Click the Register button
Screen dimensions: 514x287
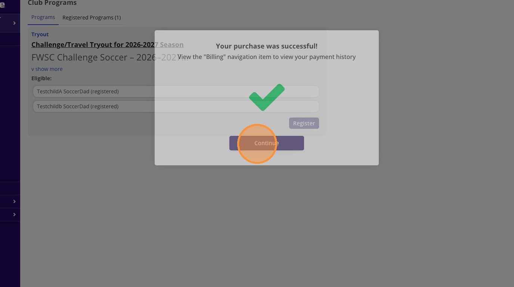[x=304, y=123]
